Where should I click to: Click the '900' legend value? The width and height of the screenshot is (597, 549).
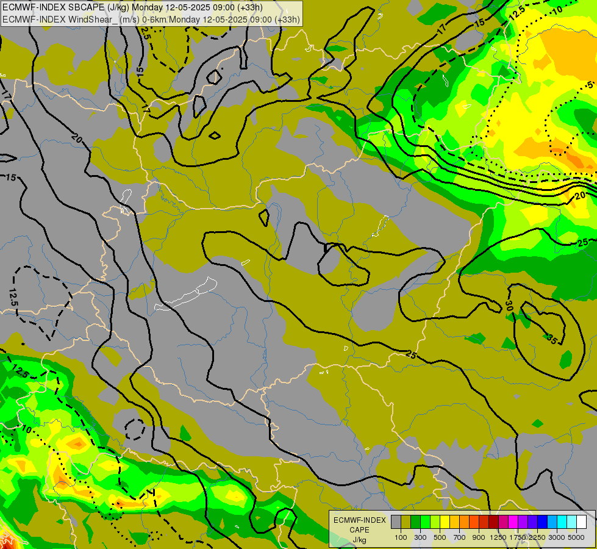[479, 537]
